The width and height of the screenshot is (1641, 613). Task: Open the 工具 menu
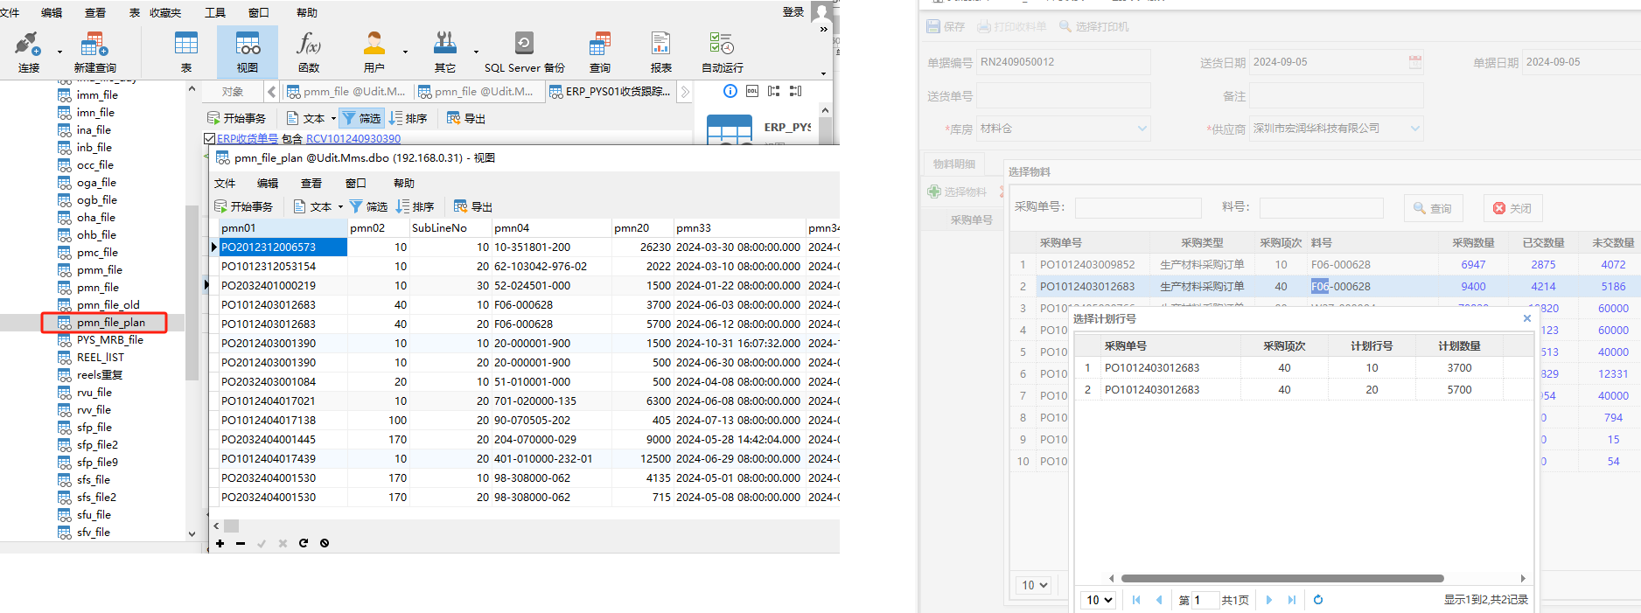coord(215,12)
